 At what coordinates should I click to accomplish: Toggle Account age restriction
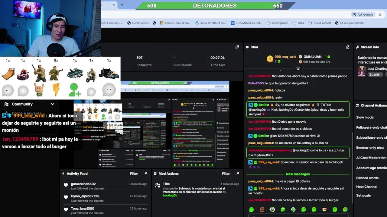pyautogui.click(x=371, y=168)
